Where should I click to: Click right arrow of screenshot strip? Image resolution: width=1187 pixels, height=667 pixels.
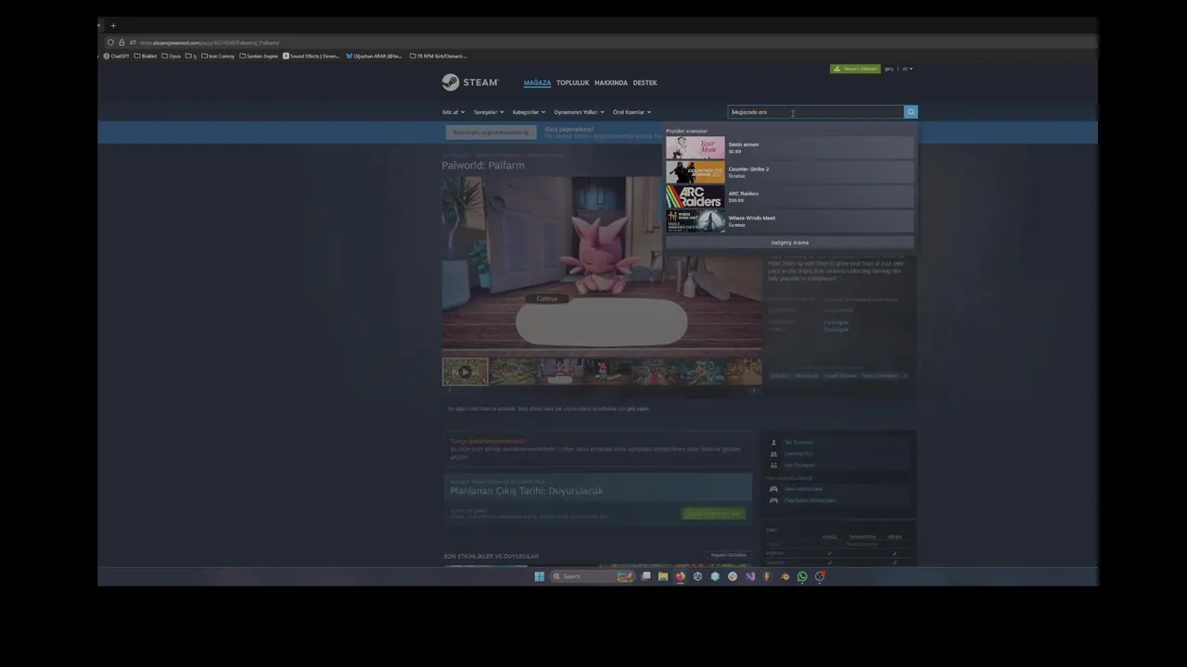(753, 391)
